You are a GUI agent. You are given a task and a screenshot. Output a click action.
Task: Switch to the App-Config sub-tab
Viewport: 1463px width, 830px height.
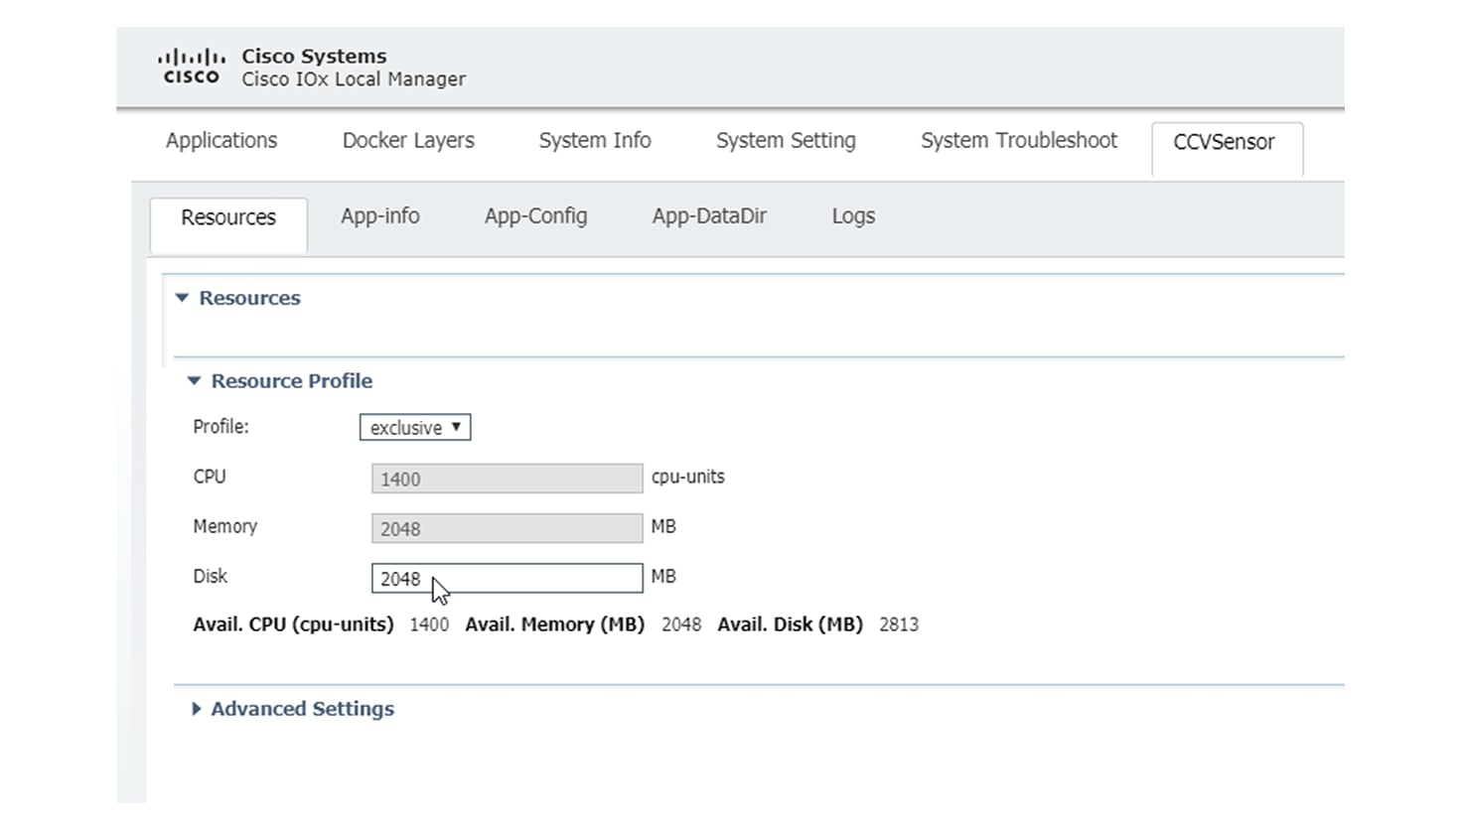pyautogui.click(x=536, y=216)
